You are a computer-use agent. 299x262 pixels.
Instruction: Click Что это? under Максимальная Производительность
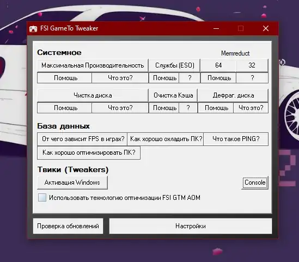tap(120, 78)
